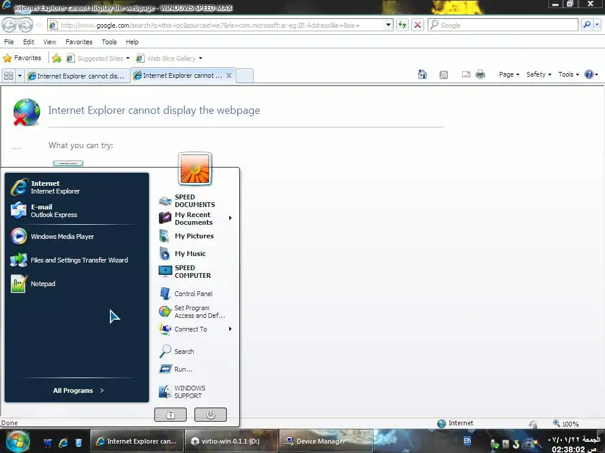Click the Internet zone status entry

(456, 424)
